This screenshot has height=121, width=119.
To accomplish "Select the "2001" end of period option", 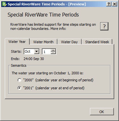I will pyautogui.click(x=19, y=88).
